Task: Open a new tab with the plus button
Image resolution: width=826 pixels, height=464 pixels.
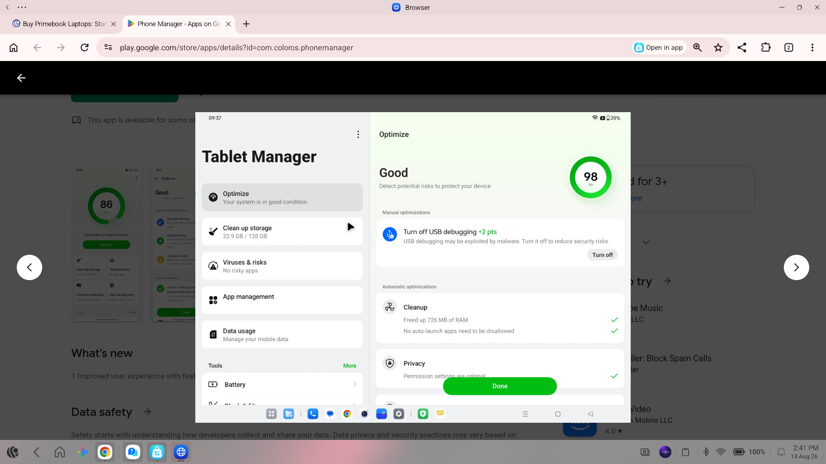Action: click(246, 24)
